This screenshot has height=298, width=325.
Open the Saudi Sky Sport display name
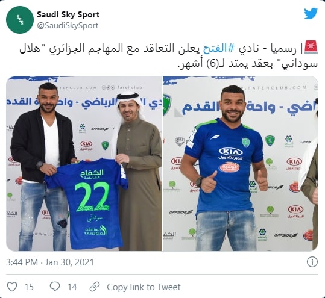click(68, 14)
